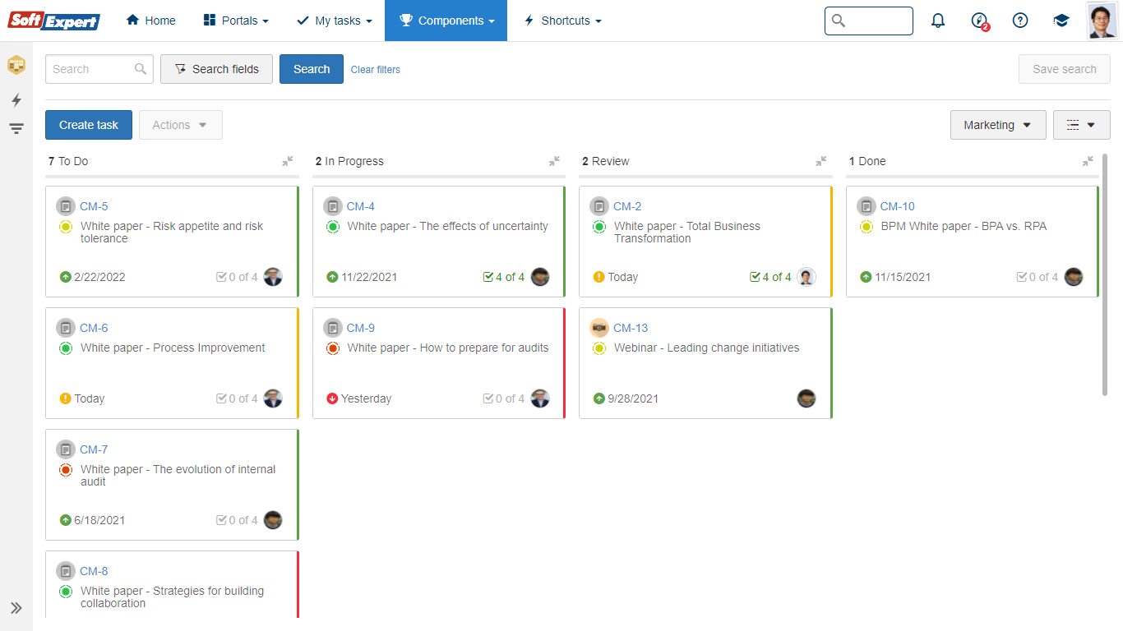The width and height of the screenshot is (1123, 631).
Task: Expand the Actions dropdown
Action: (x=180, y=125)
